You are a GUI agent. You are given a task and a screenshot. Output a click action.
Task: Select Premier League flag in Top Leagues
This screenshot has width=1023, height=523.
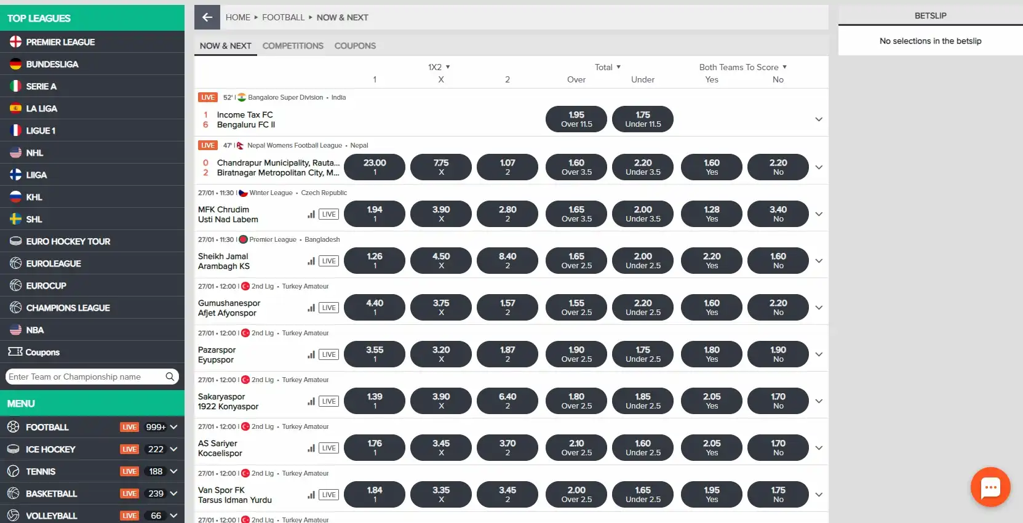pyautogui.click(x=16, y=42)
